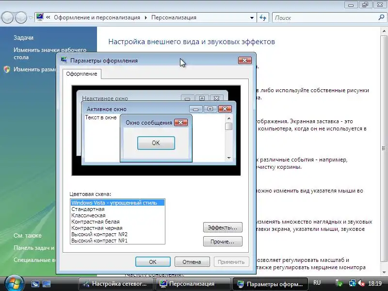Click 'Текст в окне' in the preview
This screenshot has height=291, width=388.
[x=101, y=117]
